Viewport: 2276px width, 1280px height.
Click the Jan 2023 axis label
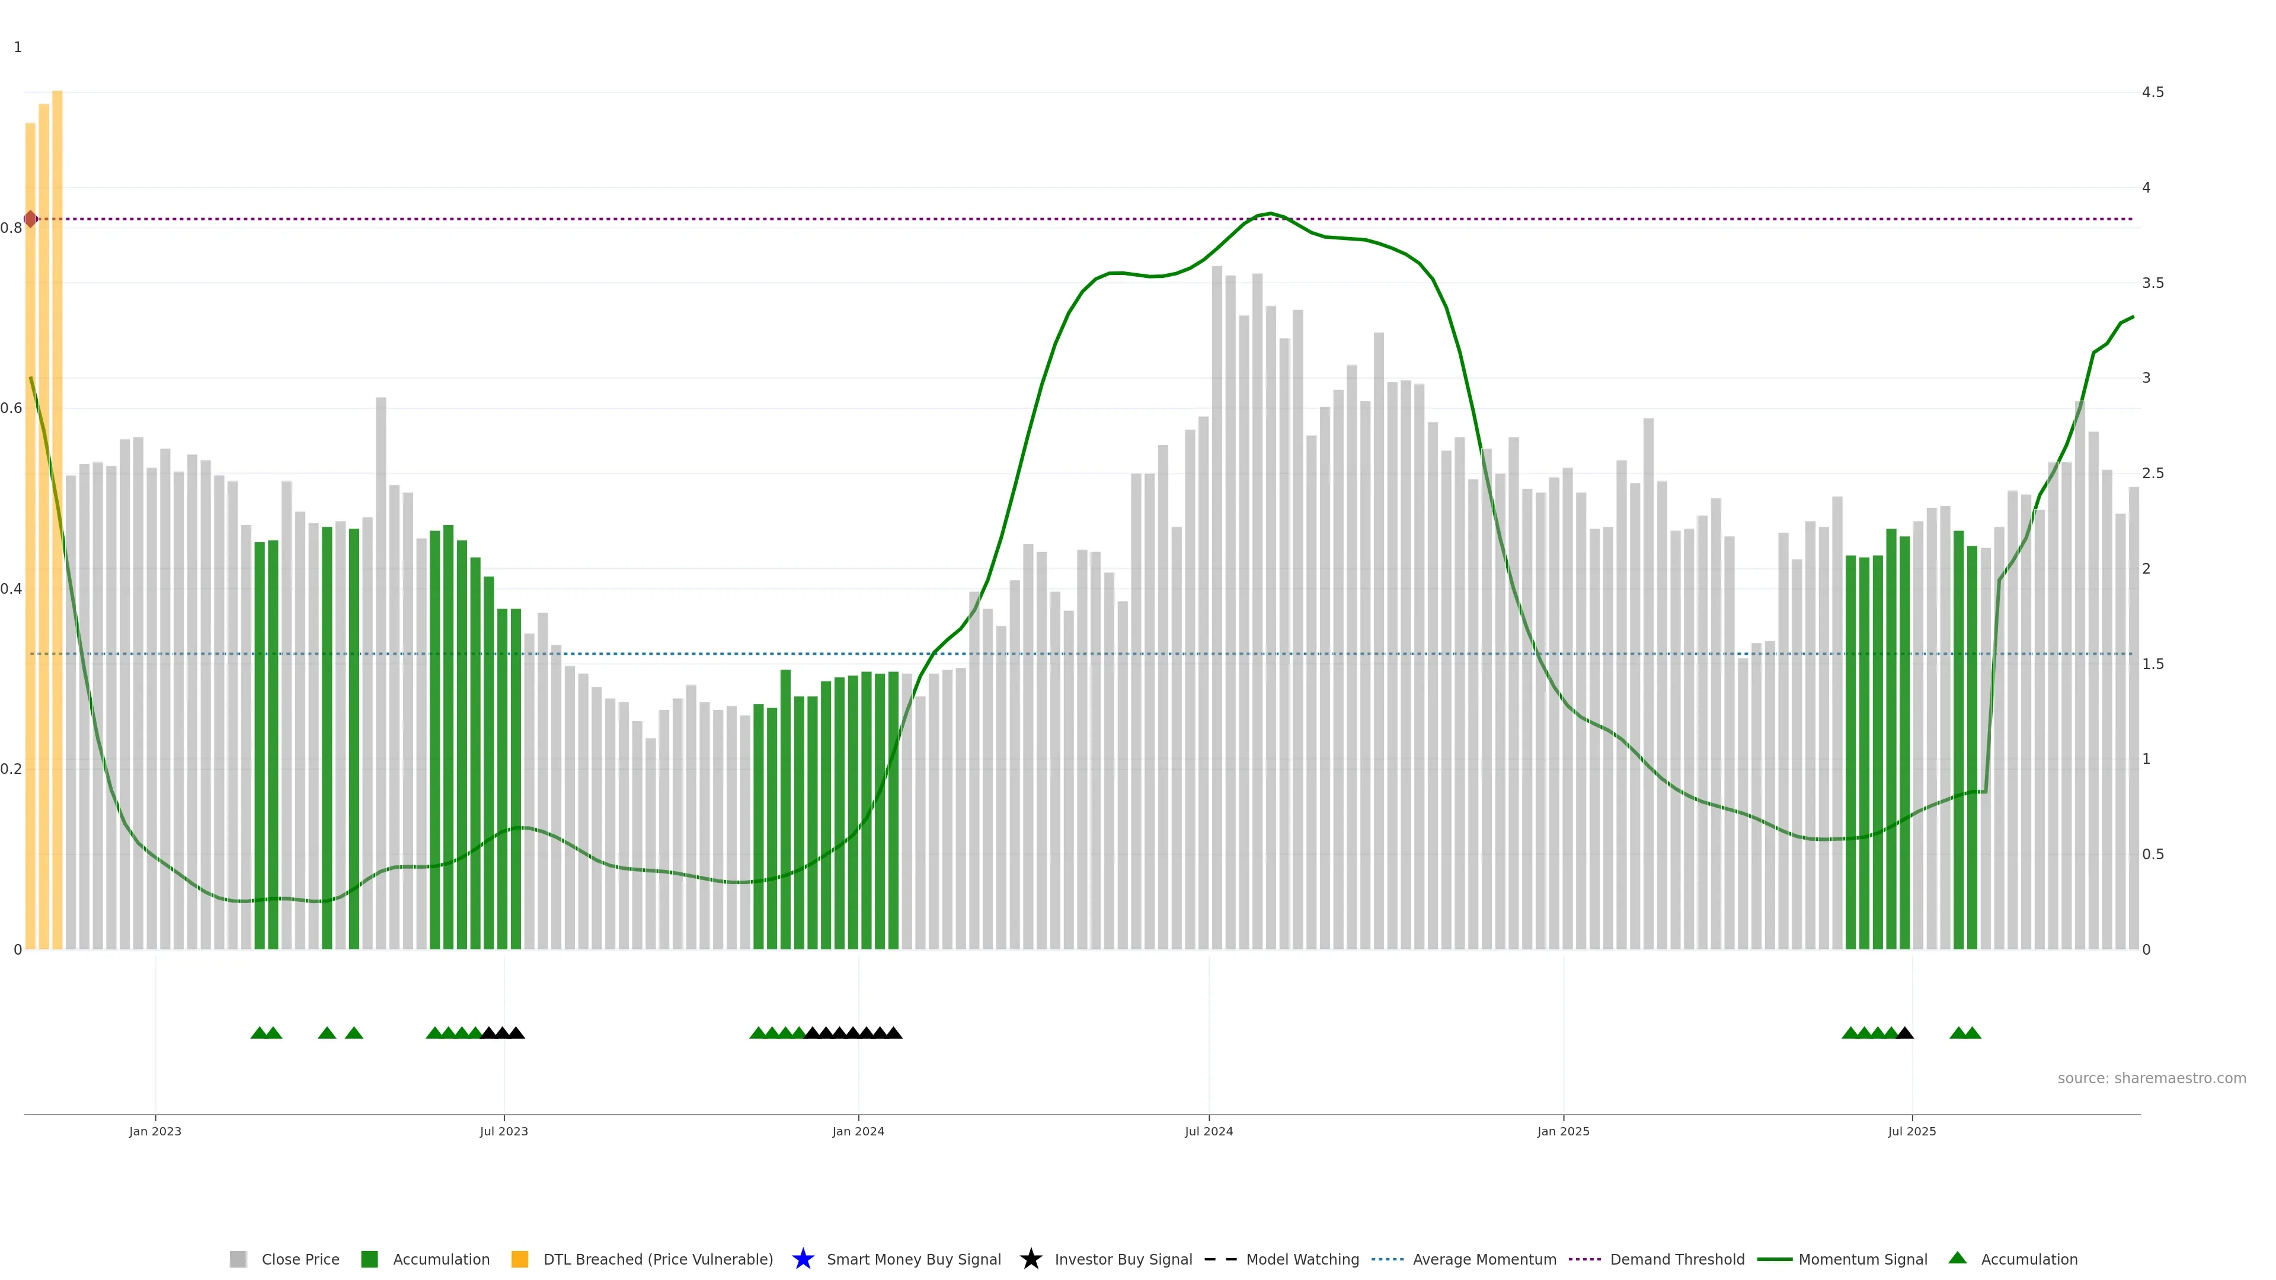[x=155, y=1131]
